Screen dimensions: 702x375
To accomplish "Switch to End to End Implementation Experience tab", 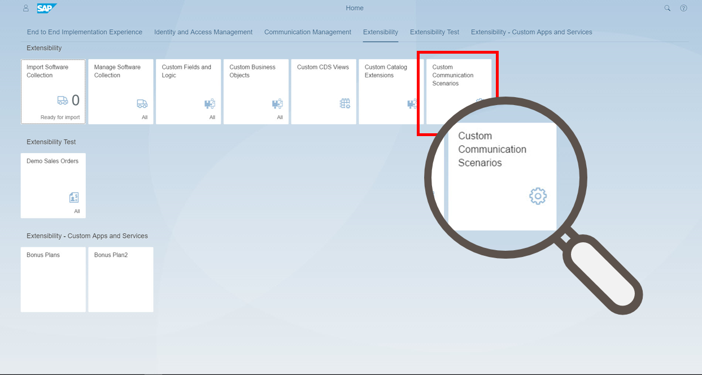I will point(85,32).
